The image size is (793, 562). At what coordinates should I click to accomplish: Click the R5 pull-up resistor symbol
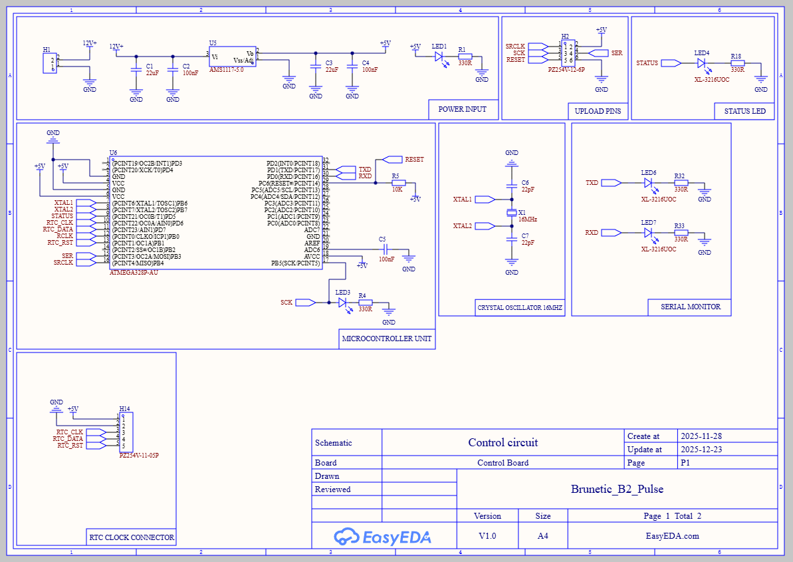399,183
